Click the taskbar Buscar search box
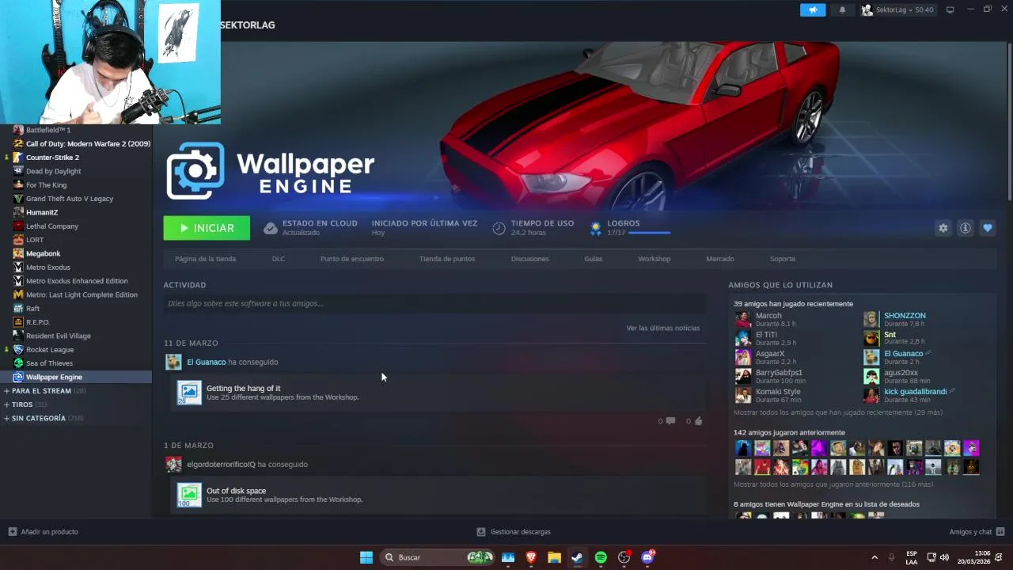This screenshot has width=1013, height=570. (438, 557)
